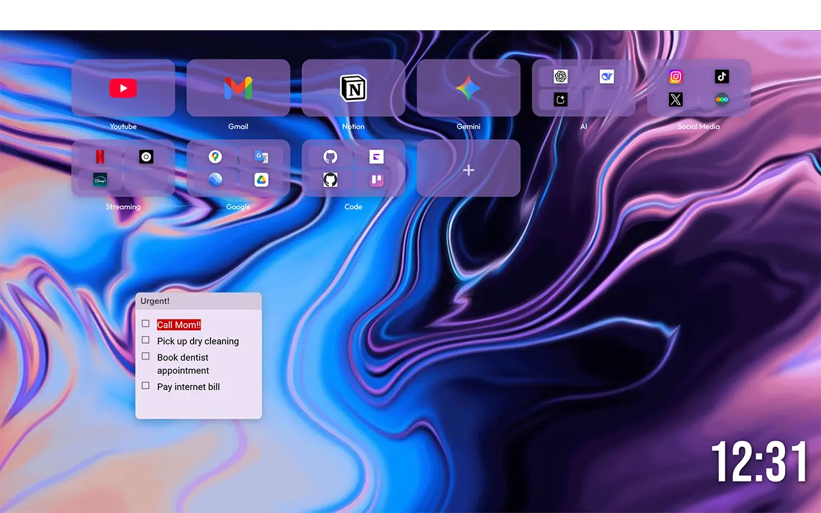Click the highlighted "Call Mom!!" text
The width and height of the screenshot is (821, 513).
pyautogui.click(x=179, y=325)
